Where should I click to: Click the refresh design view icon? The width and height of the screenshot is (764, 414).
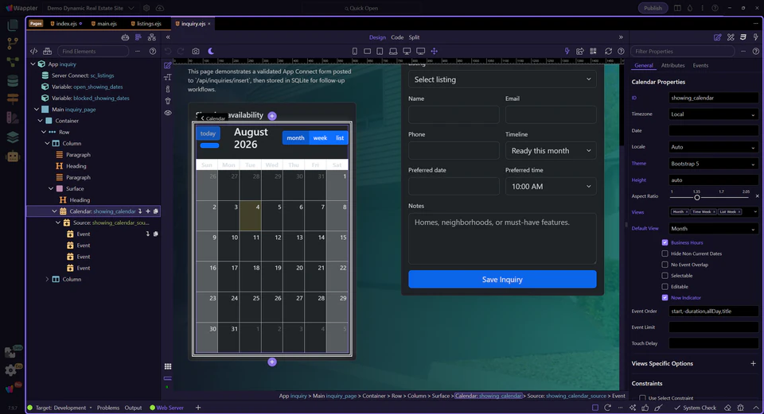(608, 51)
